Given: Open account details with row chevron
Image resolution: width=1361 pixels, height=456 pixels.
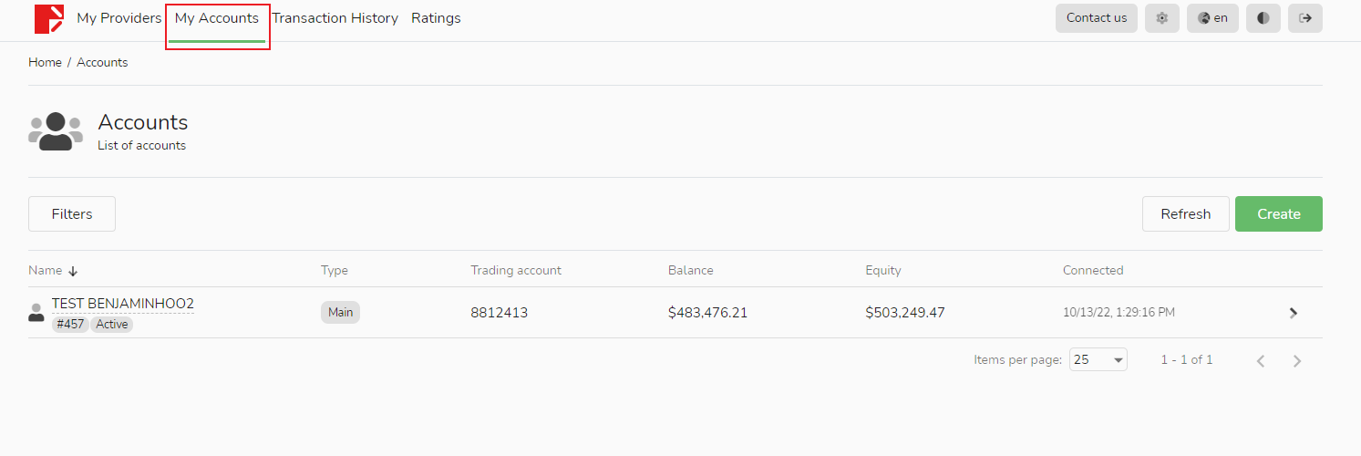Looking at the screenshot, I should [1294, 313].
